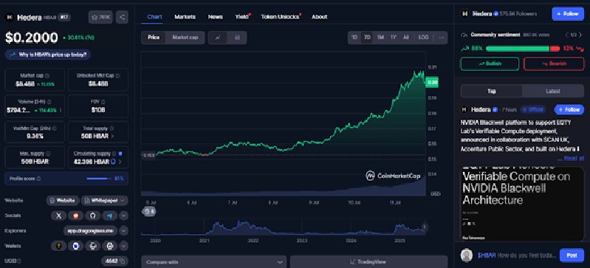This screenshot has width=590, height=268.
Task: Expand Volume (24h) details arrow
Action: point(61,110)
